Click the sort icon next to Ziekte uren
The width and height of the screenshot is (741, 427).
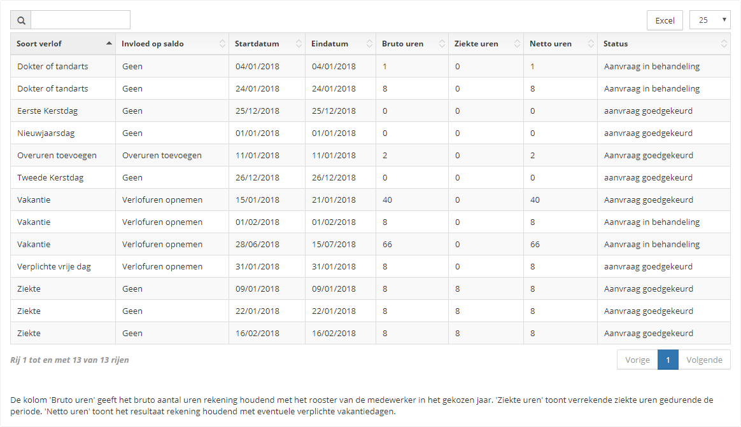[x=516, y=43]
